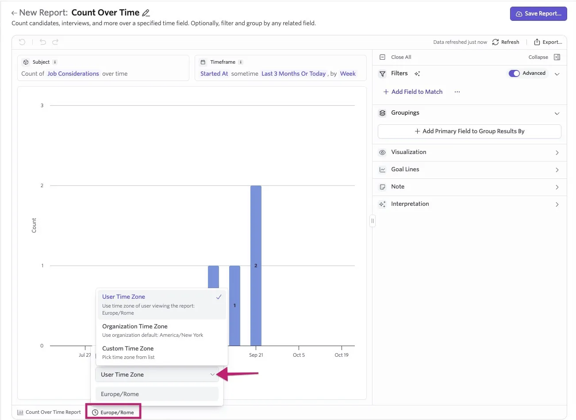
Task: Toggle the Advanced filters switch
Action: pyautogui.click(x=514, y=73)
